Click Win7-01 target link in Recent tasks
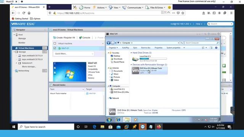This screenshot has height=137, width=244. (92, 93)
